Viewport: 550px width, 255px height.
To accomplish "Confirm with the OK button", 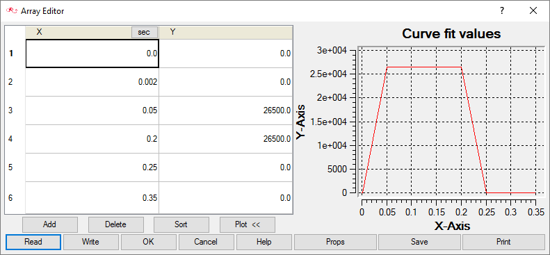I will point(149,242).
